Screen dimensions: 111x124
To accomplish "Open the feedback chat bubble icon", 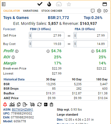I will (x=93, y=11).
